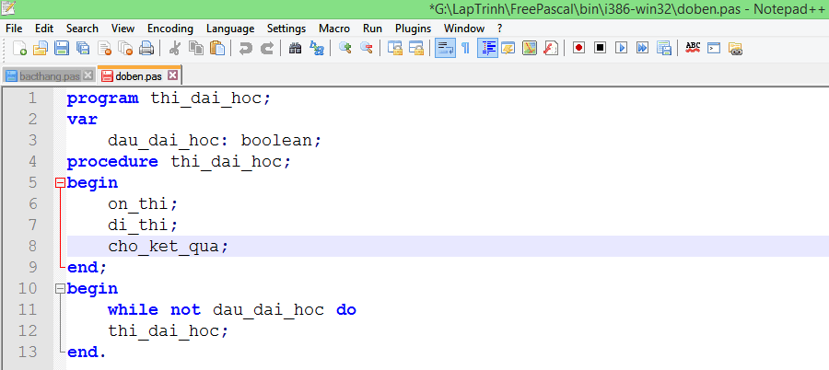829x370 pixels.
Task: Play back the recorded macro
Action: point(621,48)
